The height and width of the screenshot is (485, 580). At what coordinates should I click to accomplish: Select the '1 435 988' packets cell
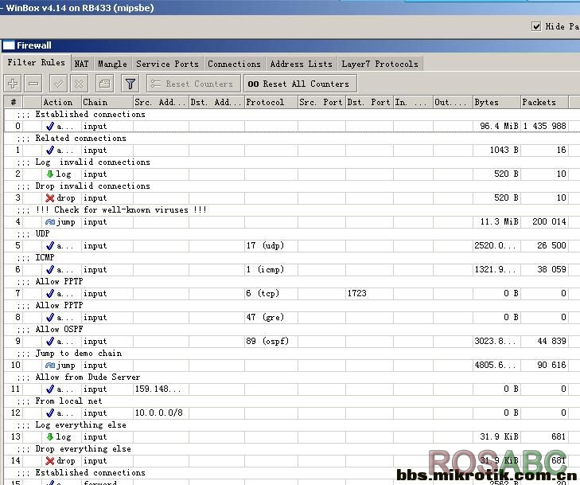(x=544, y=127)
